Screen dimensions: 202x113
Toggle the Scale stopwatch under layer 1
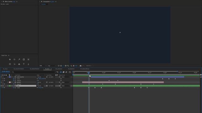coord(14,79)
